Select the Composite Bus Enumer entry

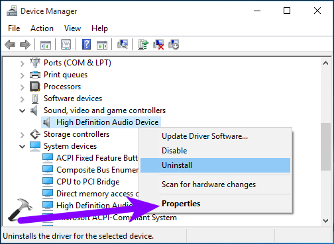coord(97,170)
